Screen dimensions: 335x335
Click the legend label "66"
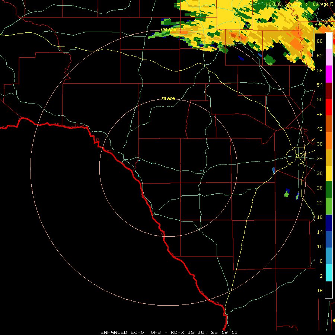(x=320, y=41)
